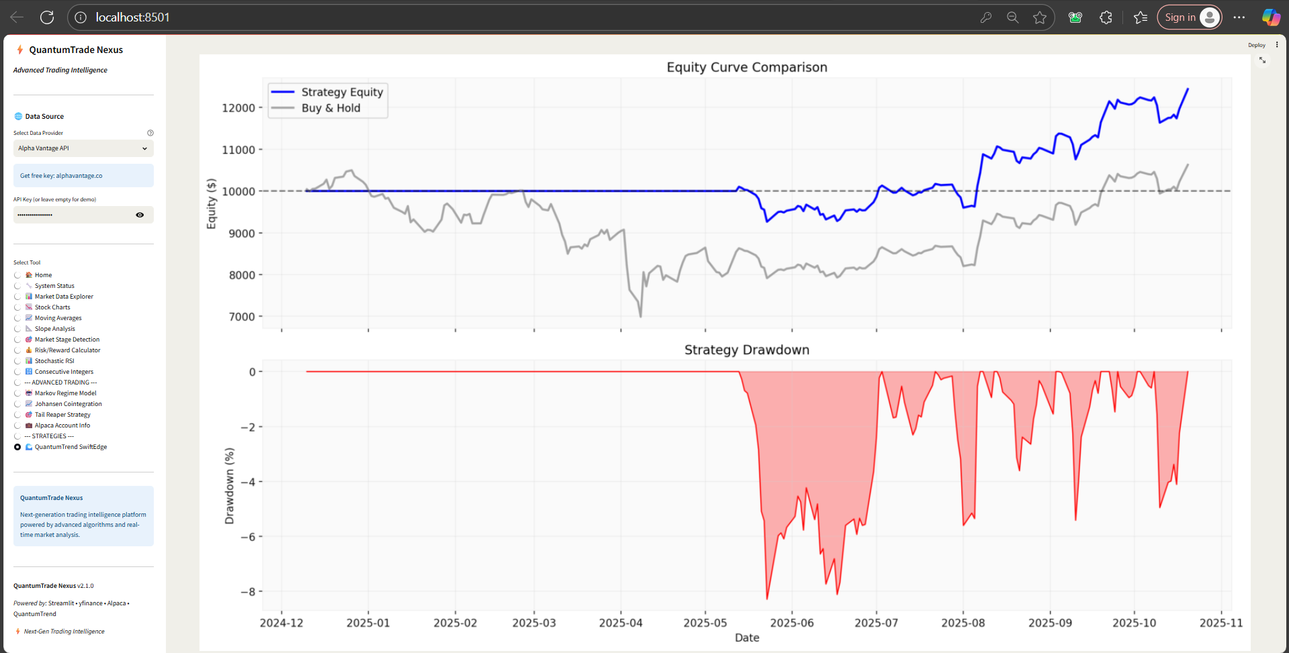Show the API key with the eye icon
Viewport: 1289px width, 653px height.
click(x=140, y=215)
